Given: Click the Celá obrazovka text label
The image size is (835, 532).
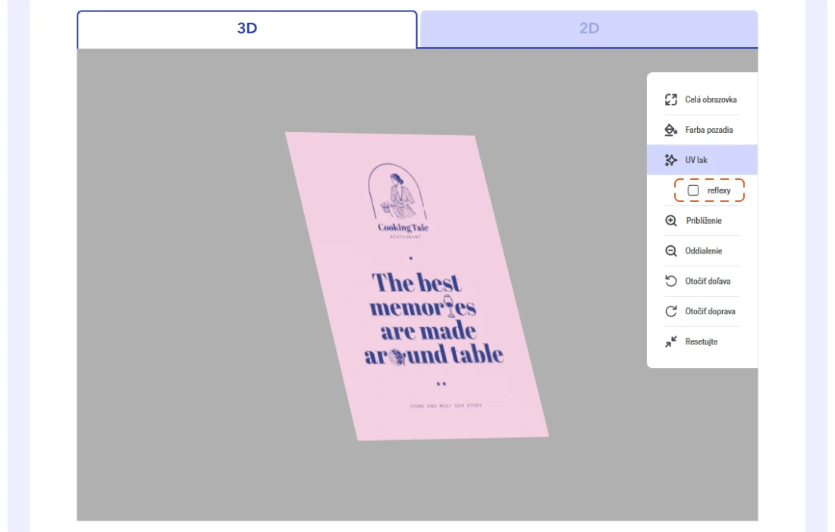Looking at the screenshot, I should (x=711, y=99).
